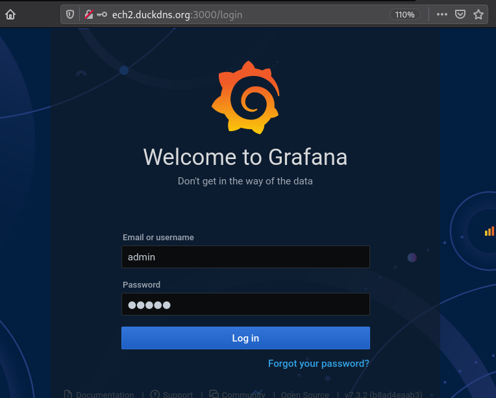The height and width of the screenshot is (398, 496).
Task: Click the 'Don't get in the way' subtitle
Action: (245, 181)
